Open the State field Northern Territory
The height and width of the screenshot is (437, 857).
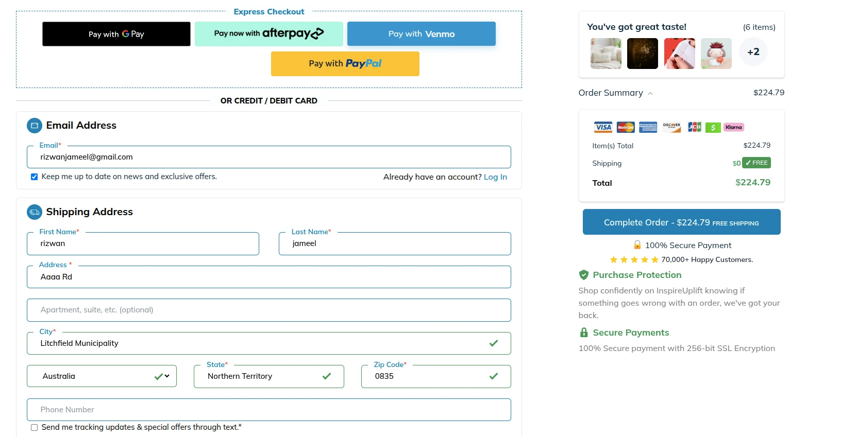coord(269,376)
